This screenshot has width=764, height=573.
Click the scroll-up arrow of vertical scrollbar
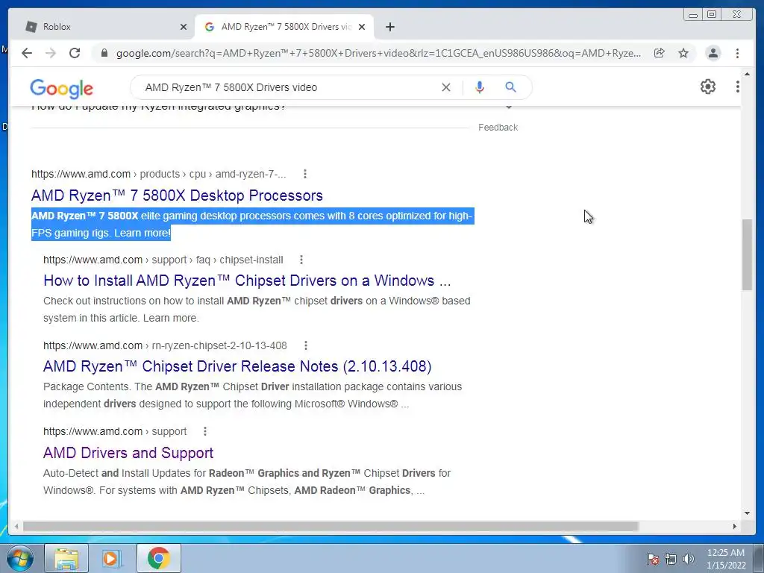747,74
